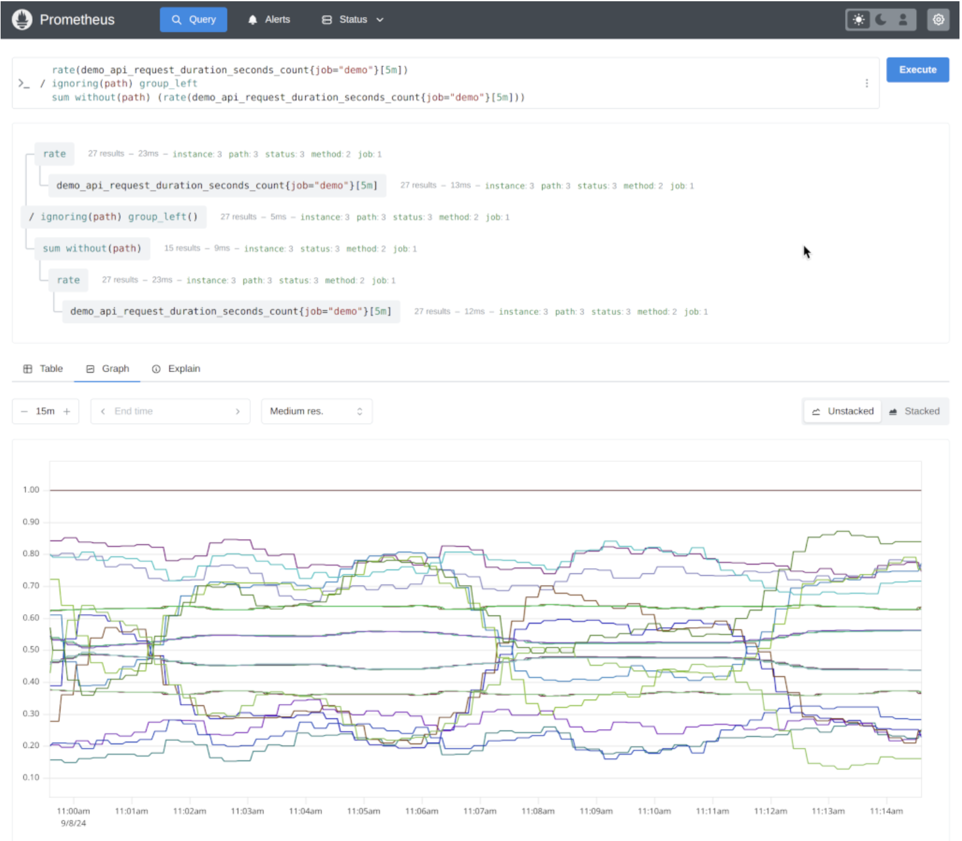Image resolution: width=962 pixels, height=841 pixels.
Task: Expand the Status menu
Action: coord(353,19)
